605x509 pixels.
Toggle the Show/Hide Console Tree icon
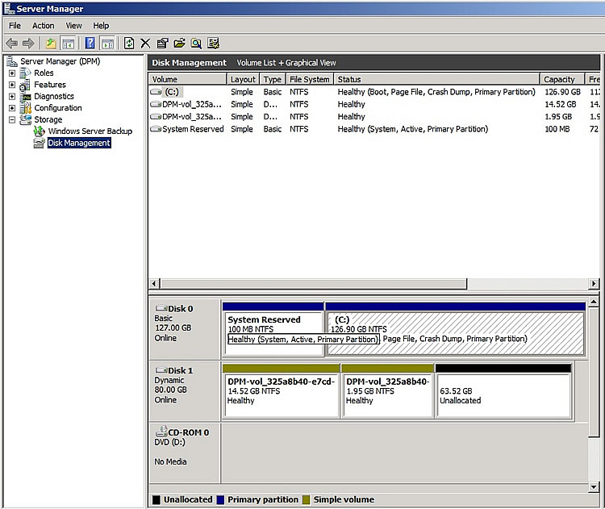[x=69, y=43]
